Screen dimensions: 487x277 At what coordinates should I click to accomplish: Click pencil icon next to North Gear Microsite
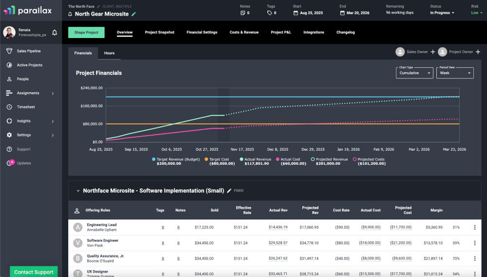[x=134, y=14]
